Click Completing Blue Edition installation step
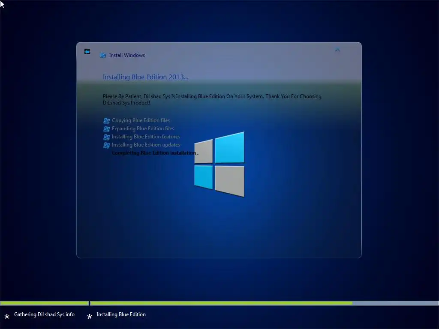 click(x=155, y=153)
